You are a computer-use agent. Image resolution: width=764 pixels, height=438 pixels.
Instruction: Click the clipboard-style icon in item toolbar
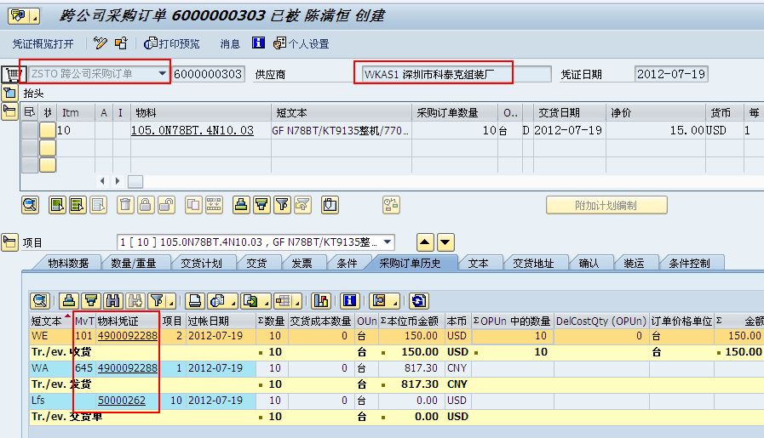click(330, 205)
